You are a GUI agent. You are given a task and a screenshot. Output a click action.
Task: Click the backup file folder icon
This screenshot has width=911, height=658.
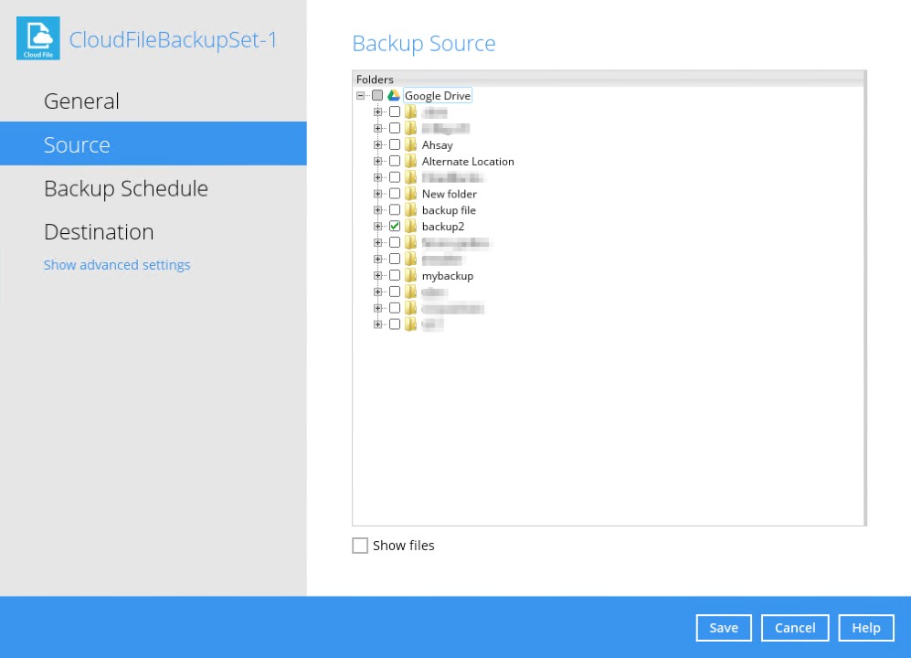[x=409, y=209]
